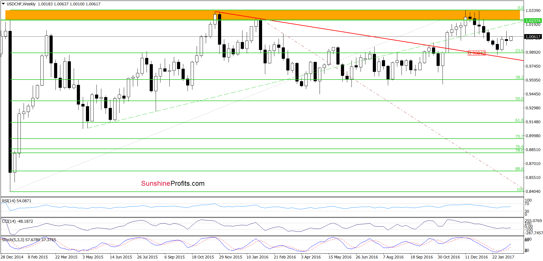Click the chart title dropdown triangle
This screenshot has width=543, height=261.
click(3, 4)
